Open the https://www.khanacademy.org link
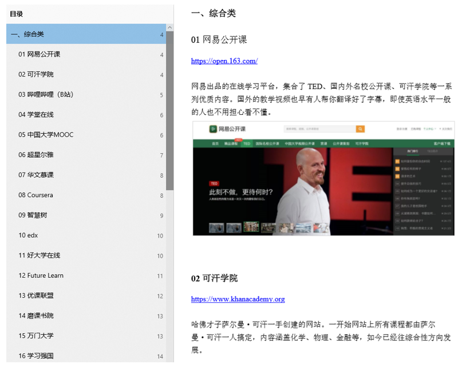470x368 pixels. pyautogui.click(x=238, y=299)
